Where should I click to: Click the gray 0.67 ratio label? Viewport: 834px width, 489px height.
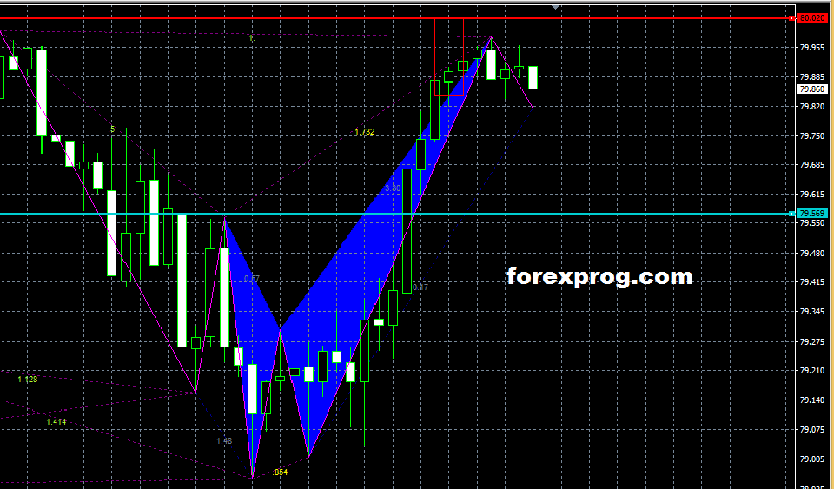click(x=252, y=279)
